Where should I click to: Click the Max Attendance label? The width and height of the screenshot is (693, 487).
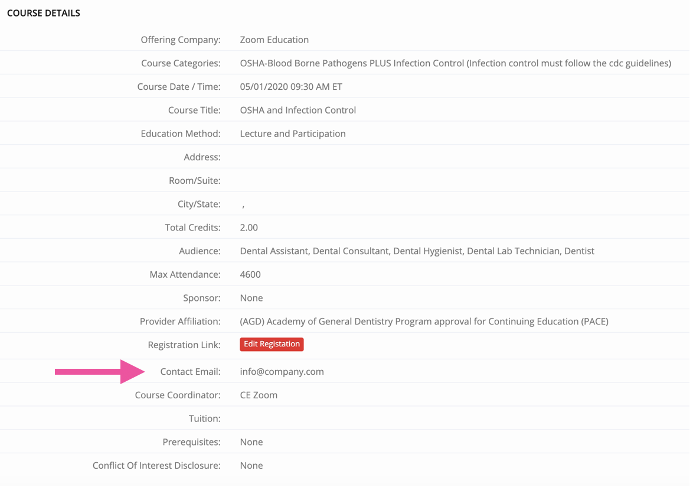pos(185,274)
